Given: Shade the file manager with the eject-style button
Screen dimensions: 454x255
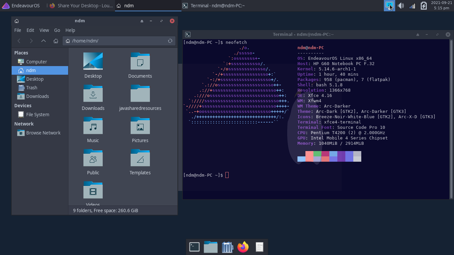Looking at the screenshot, I should coord(142,21).
